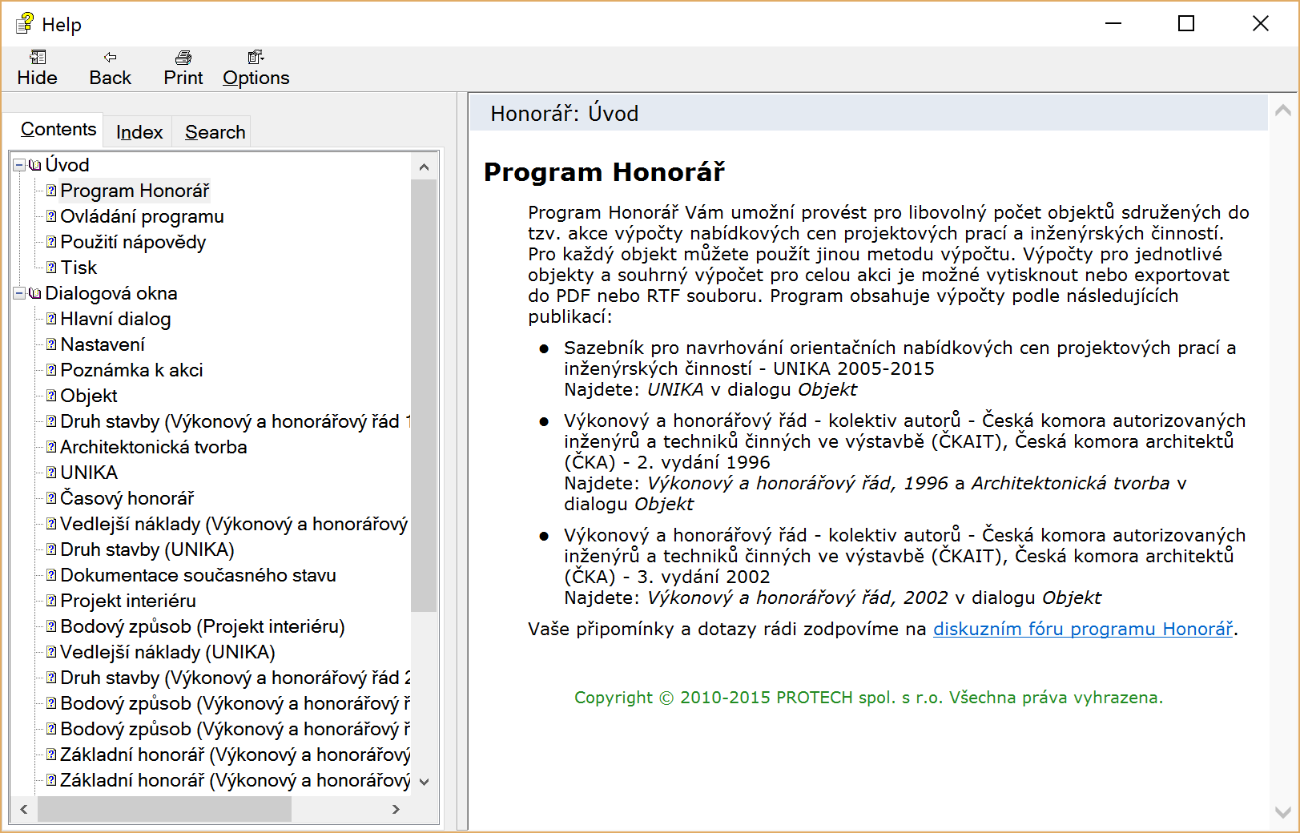Open the Architektonická tvorba topic

tap(153, 447)
